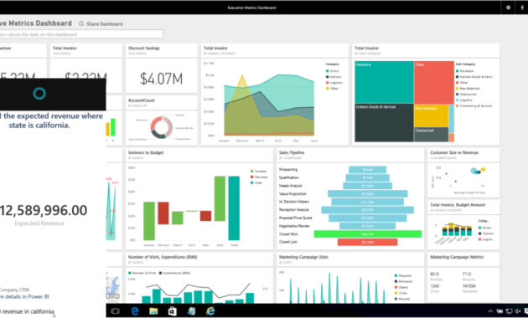
Task: Select Direct in the Category legend
Action: tap(333, 71)
